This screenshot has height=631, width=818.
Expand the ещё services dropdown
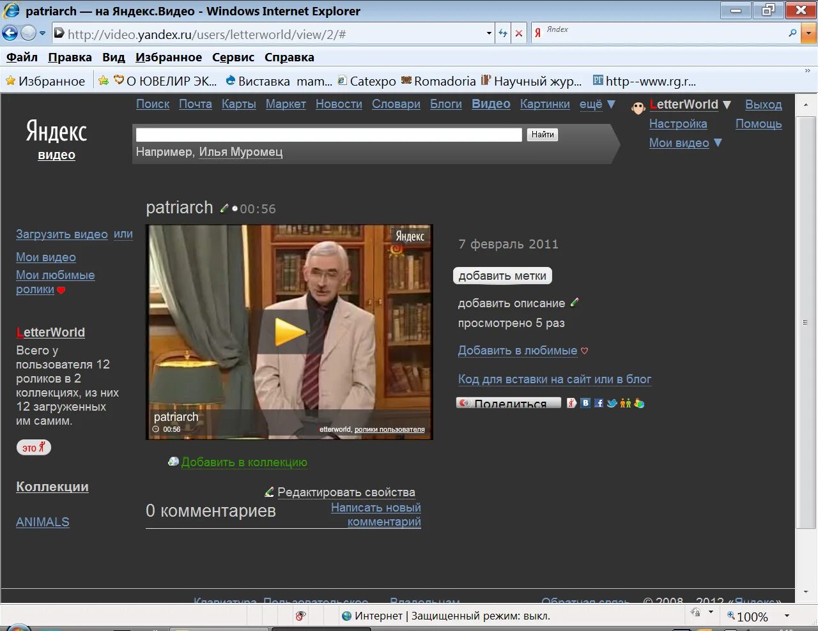(598, 104)
